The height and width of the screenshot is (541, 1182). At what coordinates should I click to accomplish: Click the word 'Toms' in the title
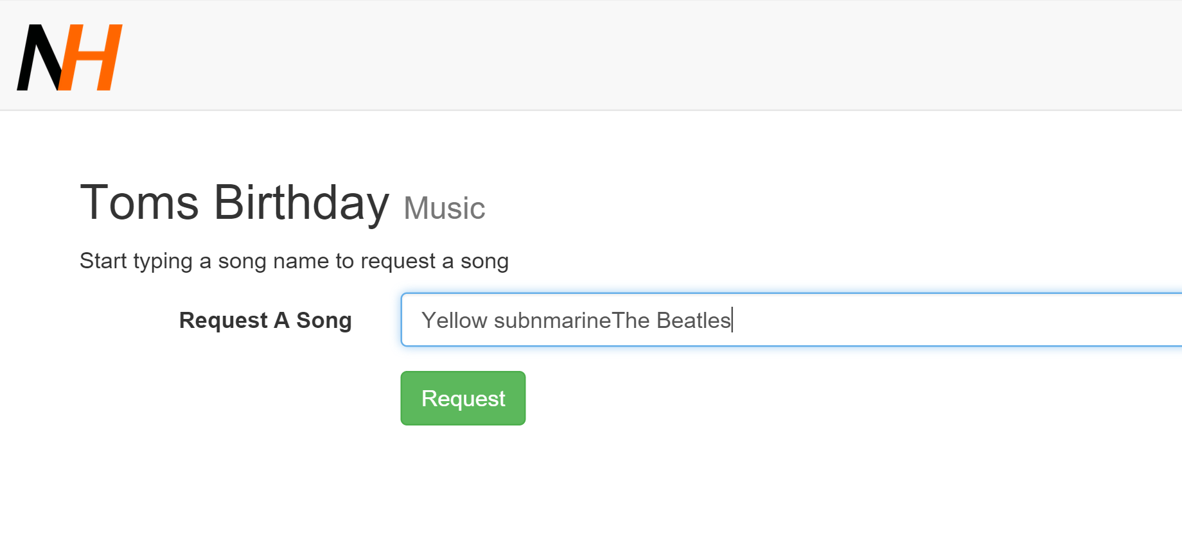tap(139, 203)
